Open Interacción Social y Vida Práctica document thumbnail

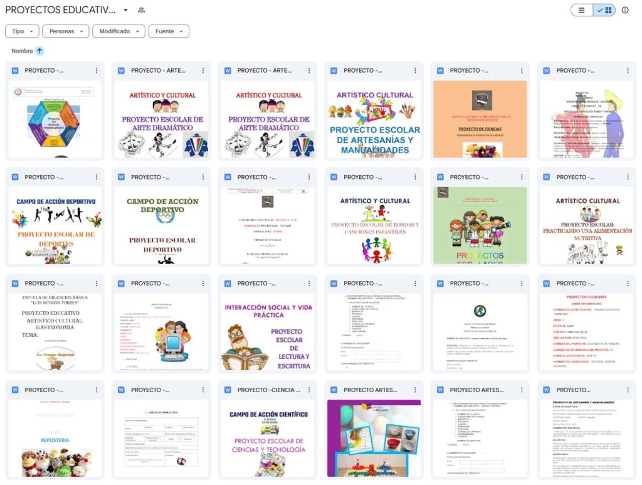268,331
